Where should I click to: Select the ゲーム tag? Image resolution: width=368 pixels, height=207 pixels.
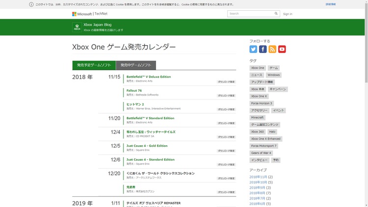pyautogui.click(x=273, y=68)
